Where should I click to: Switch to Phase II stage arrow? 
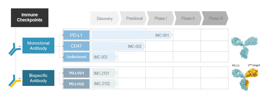188,18
